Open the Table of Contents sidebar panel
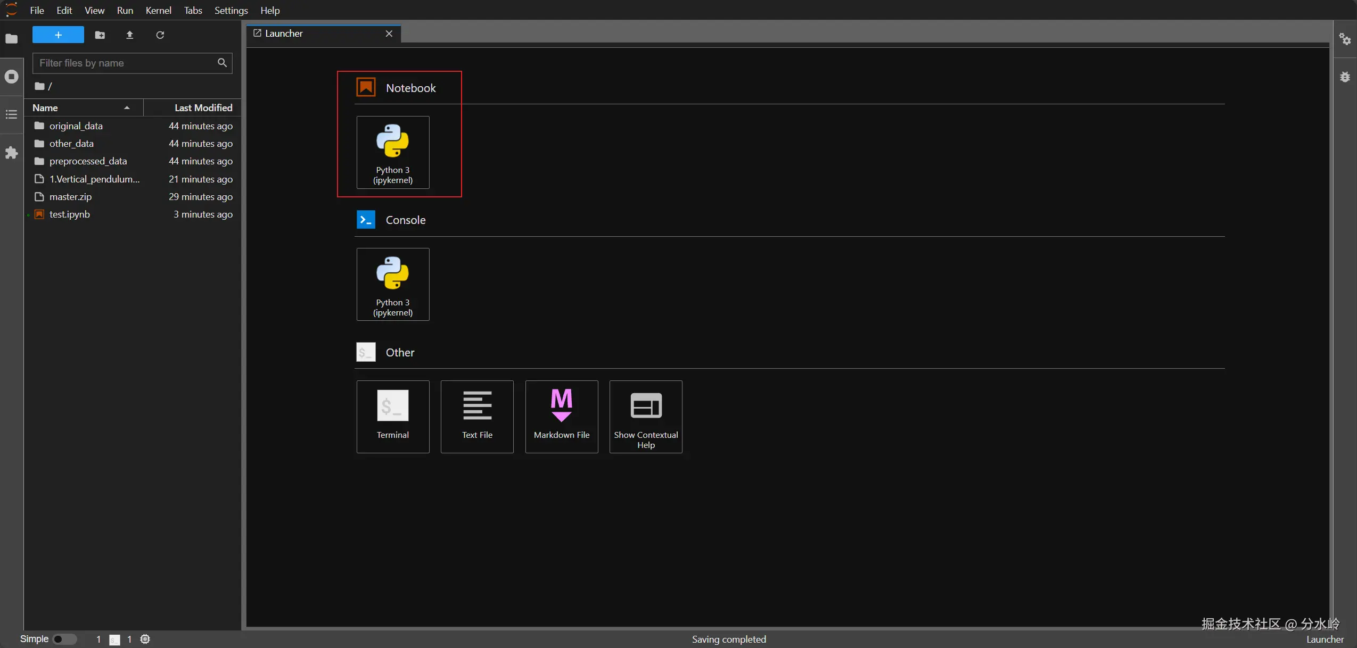Screen dimensions: 1357x648 coord(11,114)
